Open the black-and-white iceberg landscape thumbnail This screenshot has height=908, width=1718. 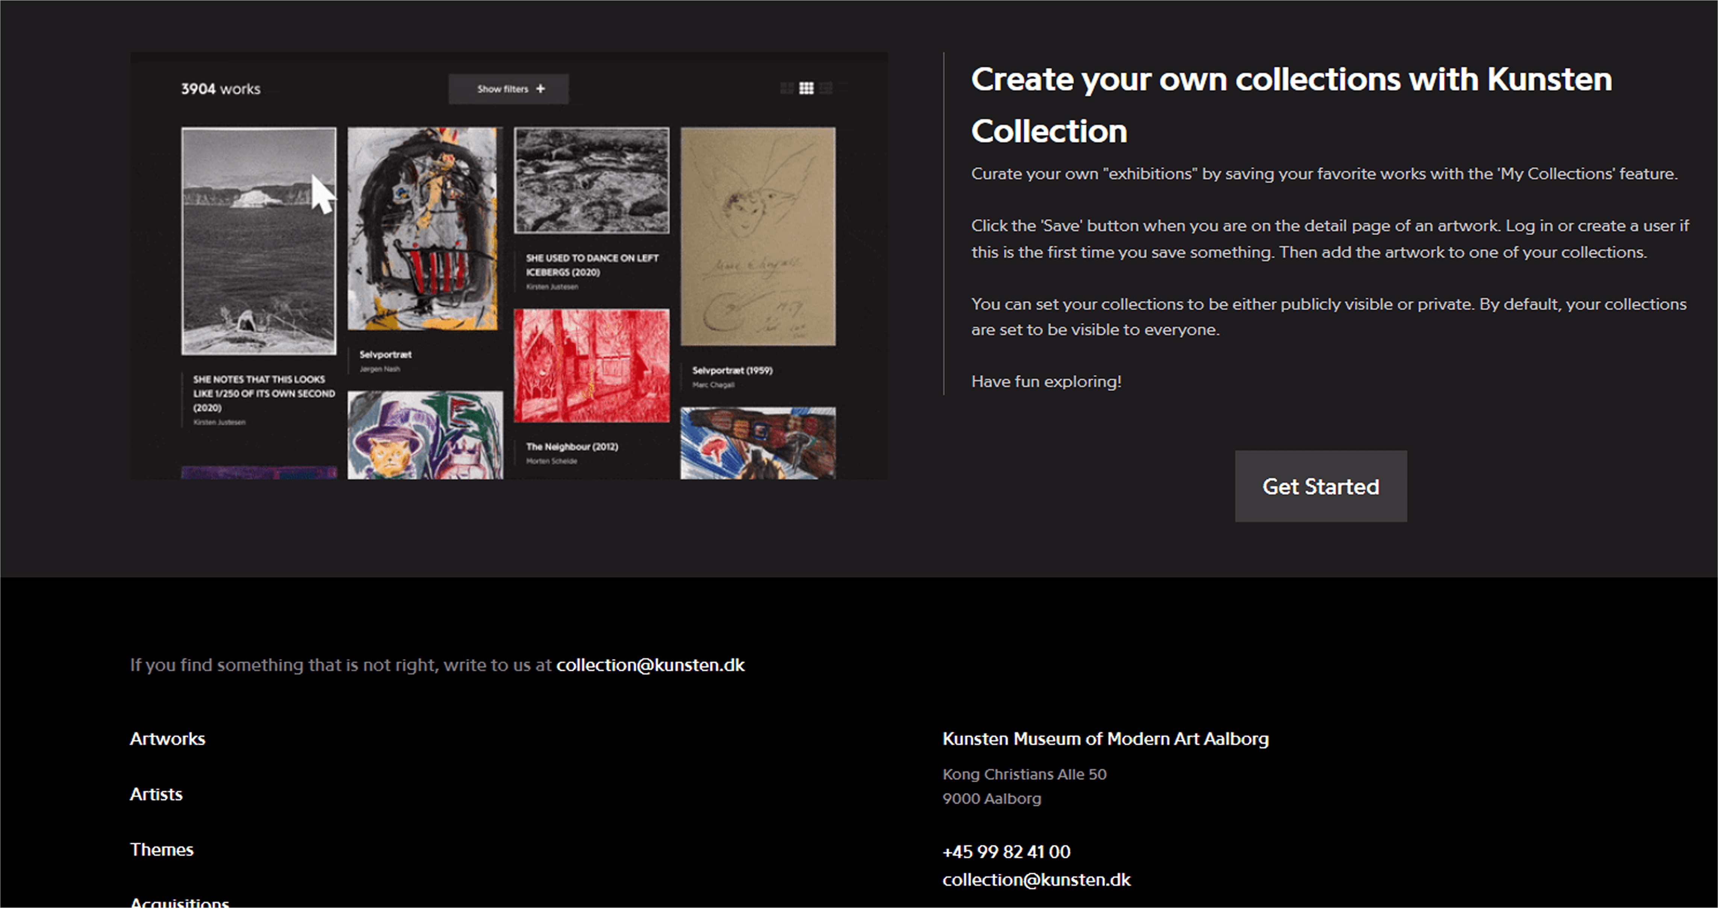(259, 241)
